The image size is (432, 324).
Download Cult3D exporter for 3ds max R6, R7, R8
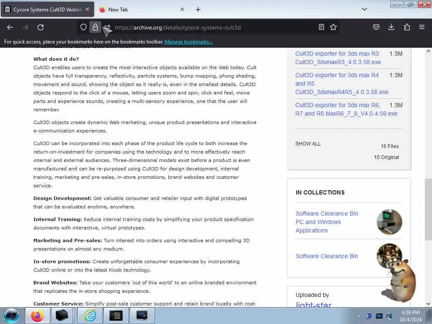(x=346, y=109)
